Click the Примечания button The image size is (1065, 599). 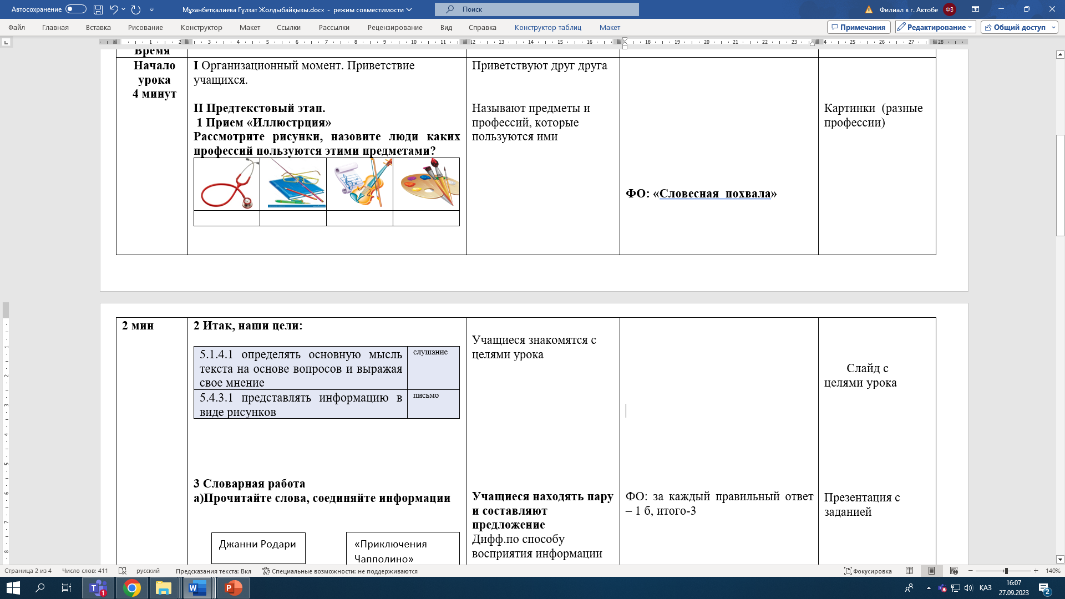pyautogui.click(x=858, y=27)
